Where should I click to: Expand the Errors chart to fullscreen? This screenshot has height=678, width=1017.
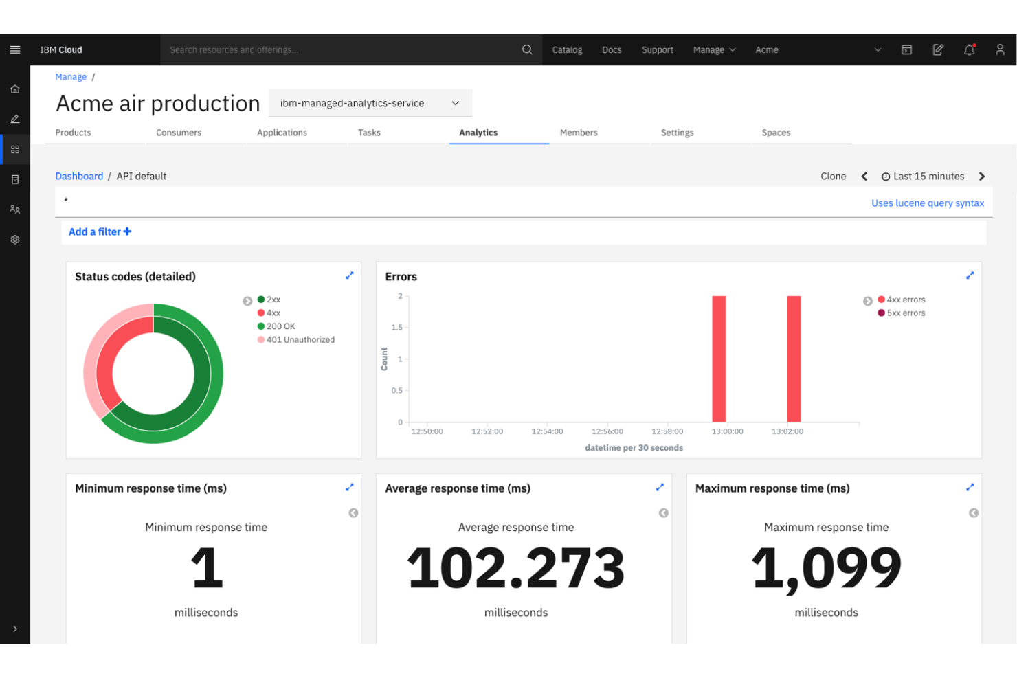(x=970, y=275)
